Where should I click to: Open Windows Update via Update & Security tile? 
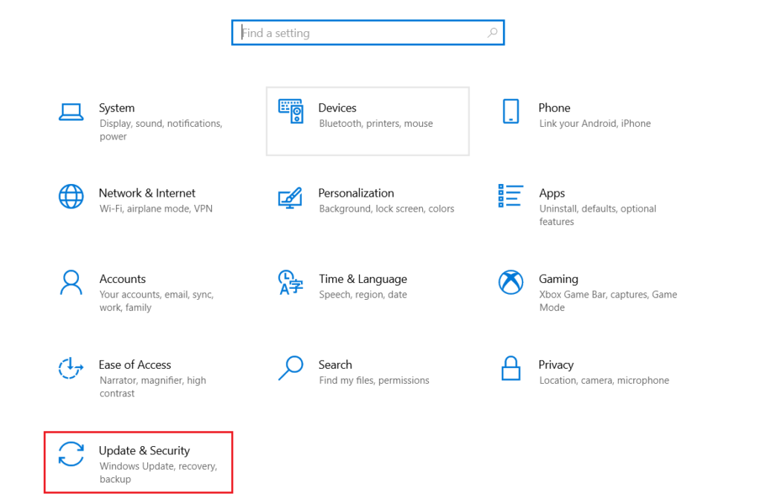138,462
